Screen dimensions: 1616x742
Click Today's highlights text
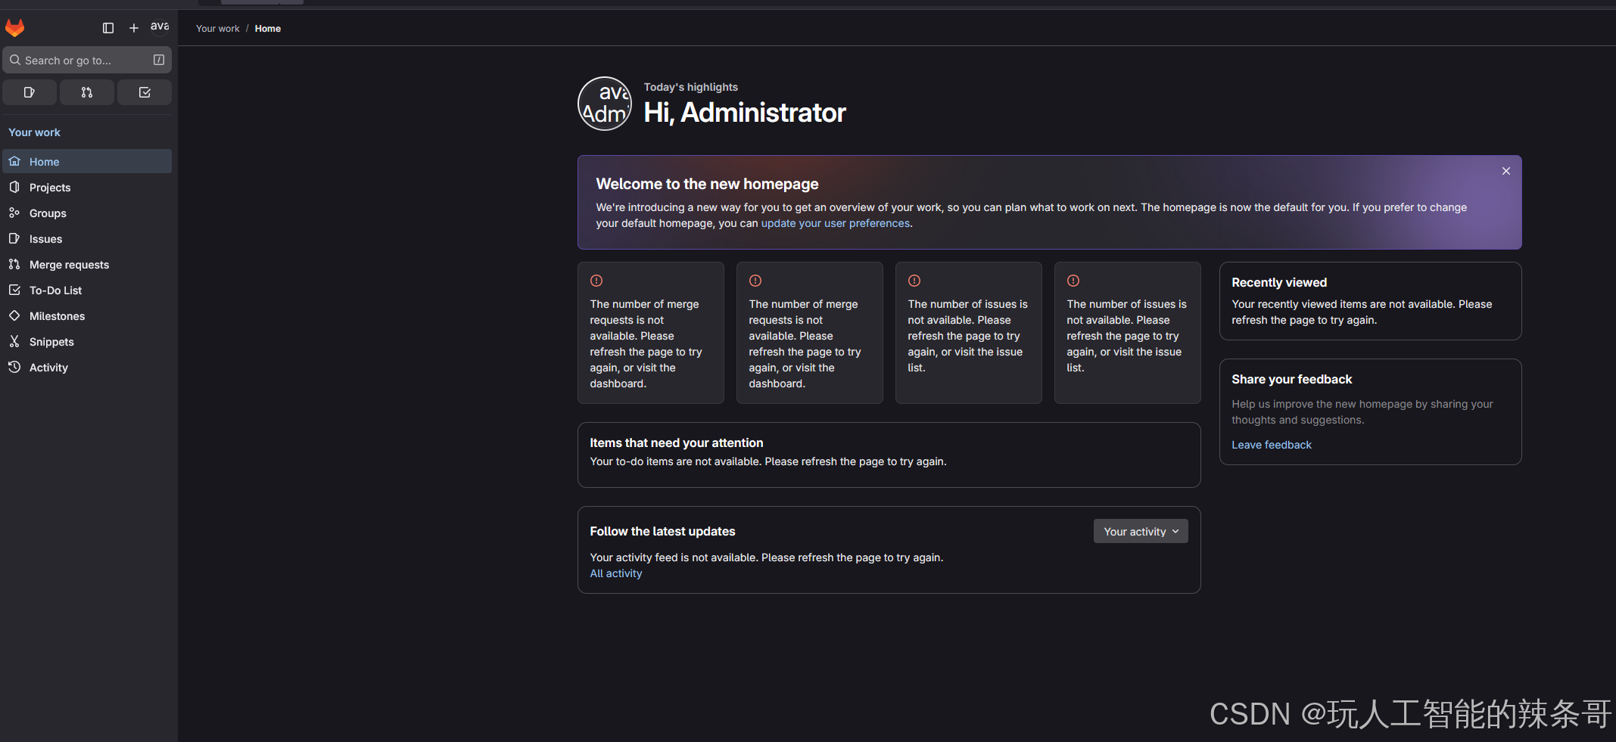(x=690, y=87)
